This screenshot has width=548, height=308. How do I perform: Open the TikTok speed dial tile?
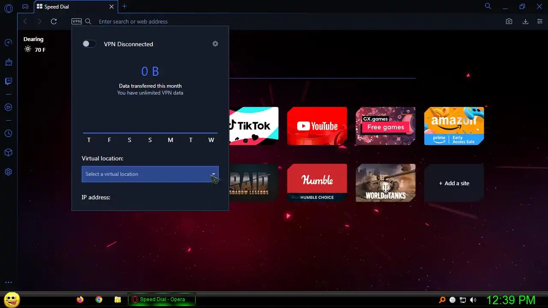tap(254, 126)
